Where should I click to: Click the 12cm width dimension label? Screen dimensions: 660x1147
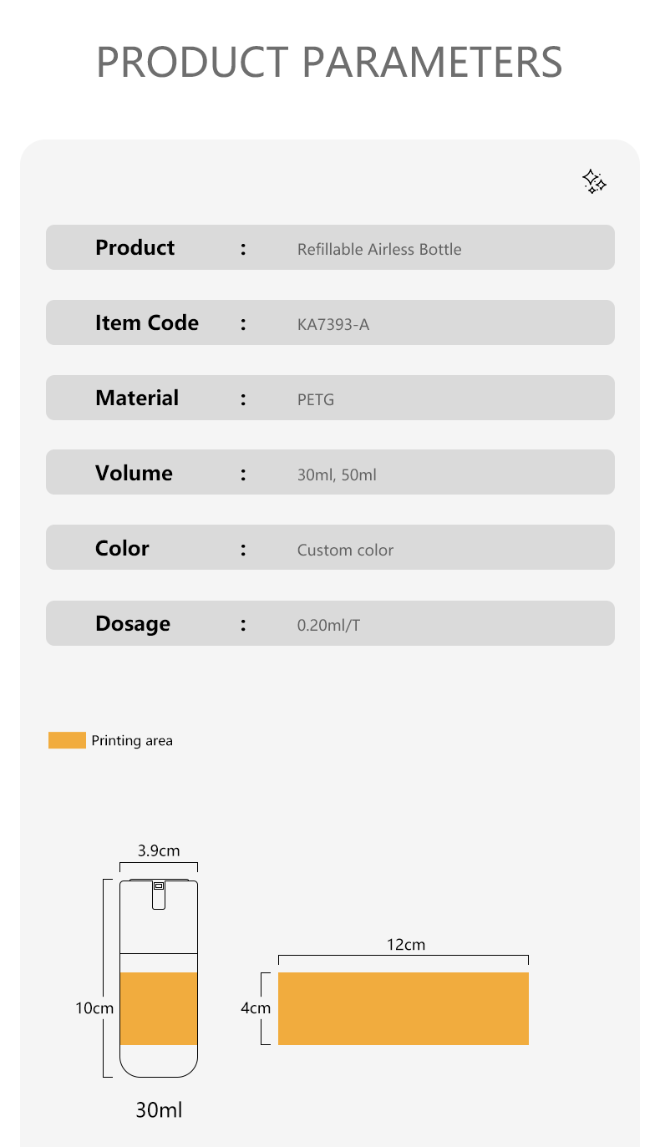(406, 945)
